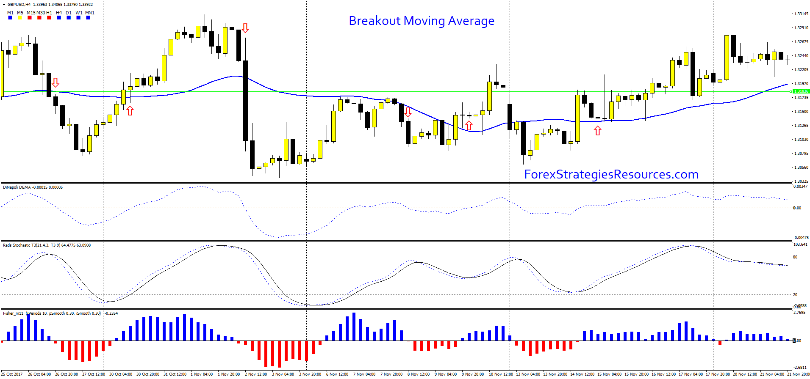Click the GBPUSD,H4 symbol title text
Viewport: 810px width, 379px height.
[x=19, y=5]
